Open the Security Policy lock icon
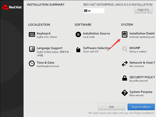 point(125,78)
